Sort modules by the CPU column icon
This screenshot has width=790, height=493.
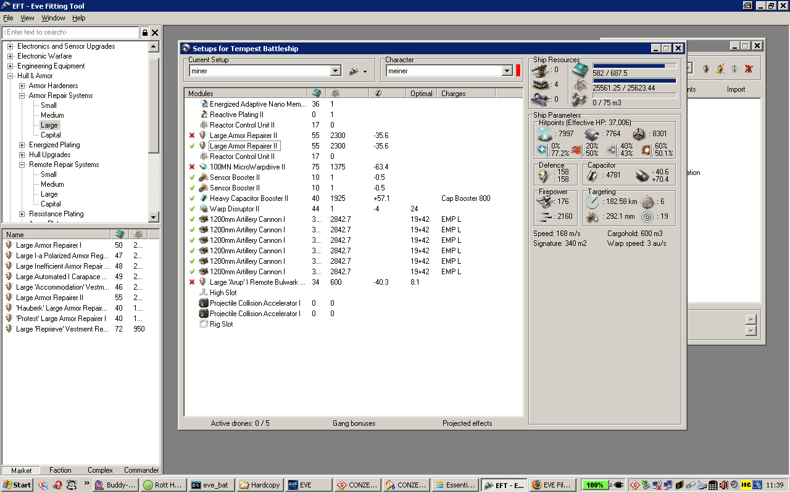point(316,93)
